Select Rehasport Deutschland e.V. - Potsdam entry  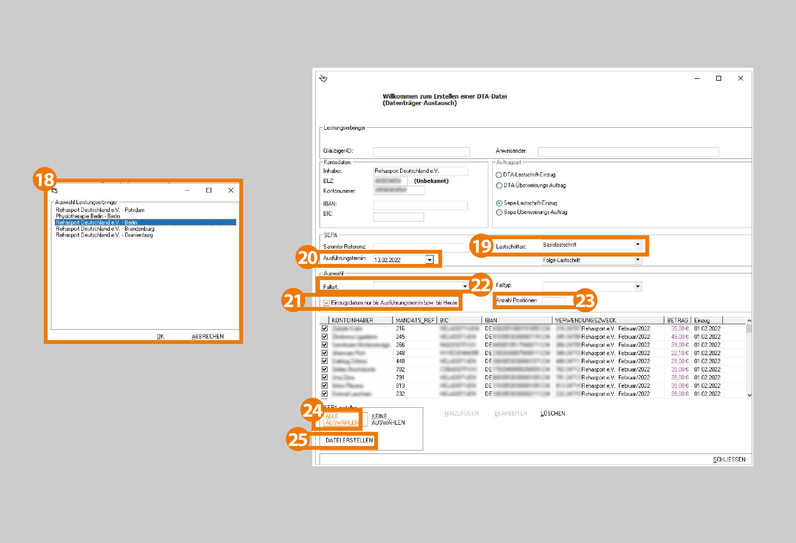100,210
